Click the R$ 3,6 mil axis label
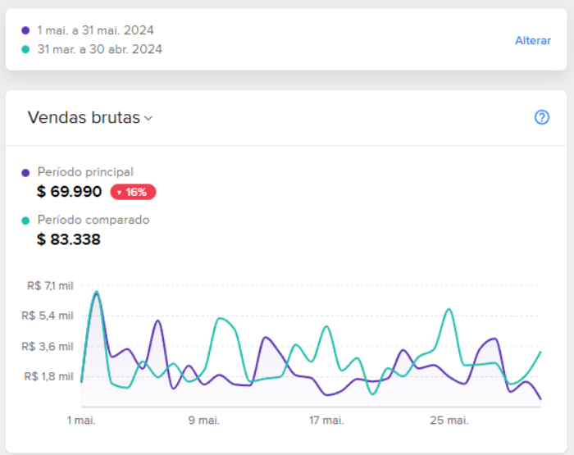 [x=48, y=347]
